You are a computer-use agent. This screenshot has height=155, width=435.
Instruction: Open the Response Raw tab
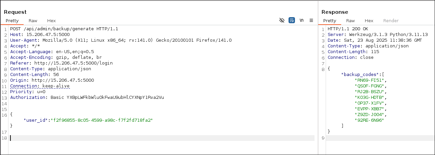350,21
